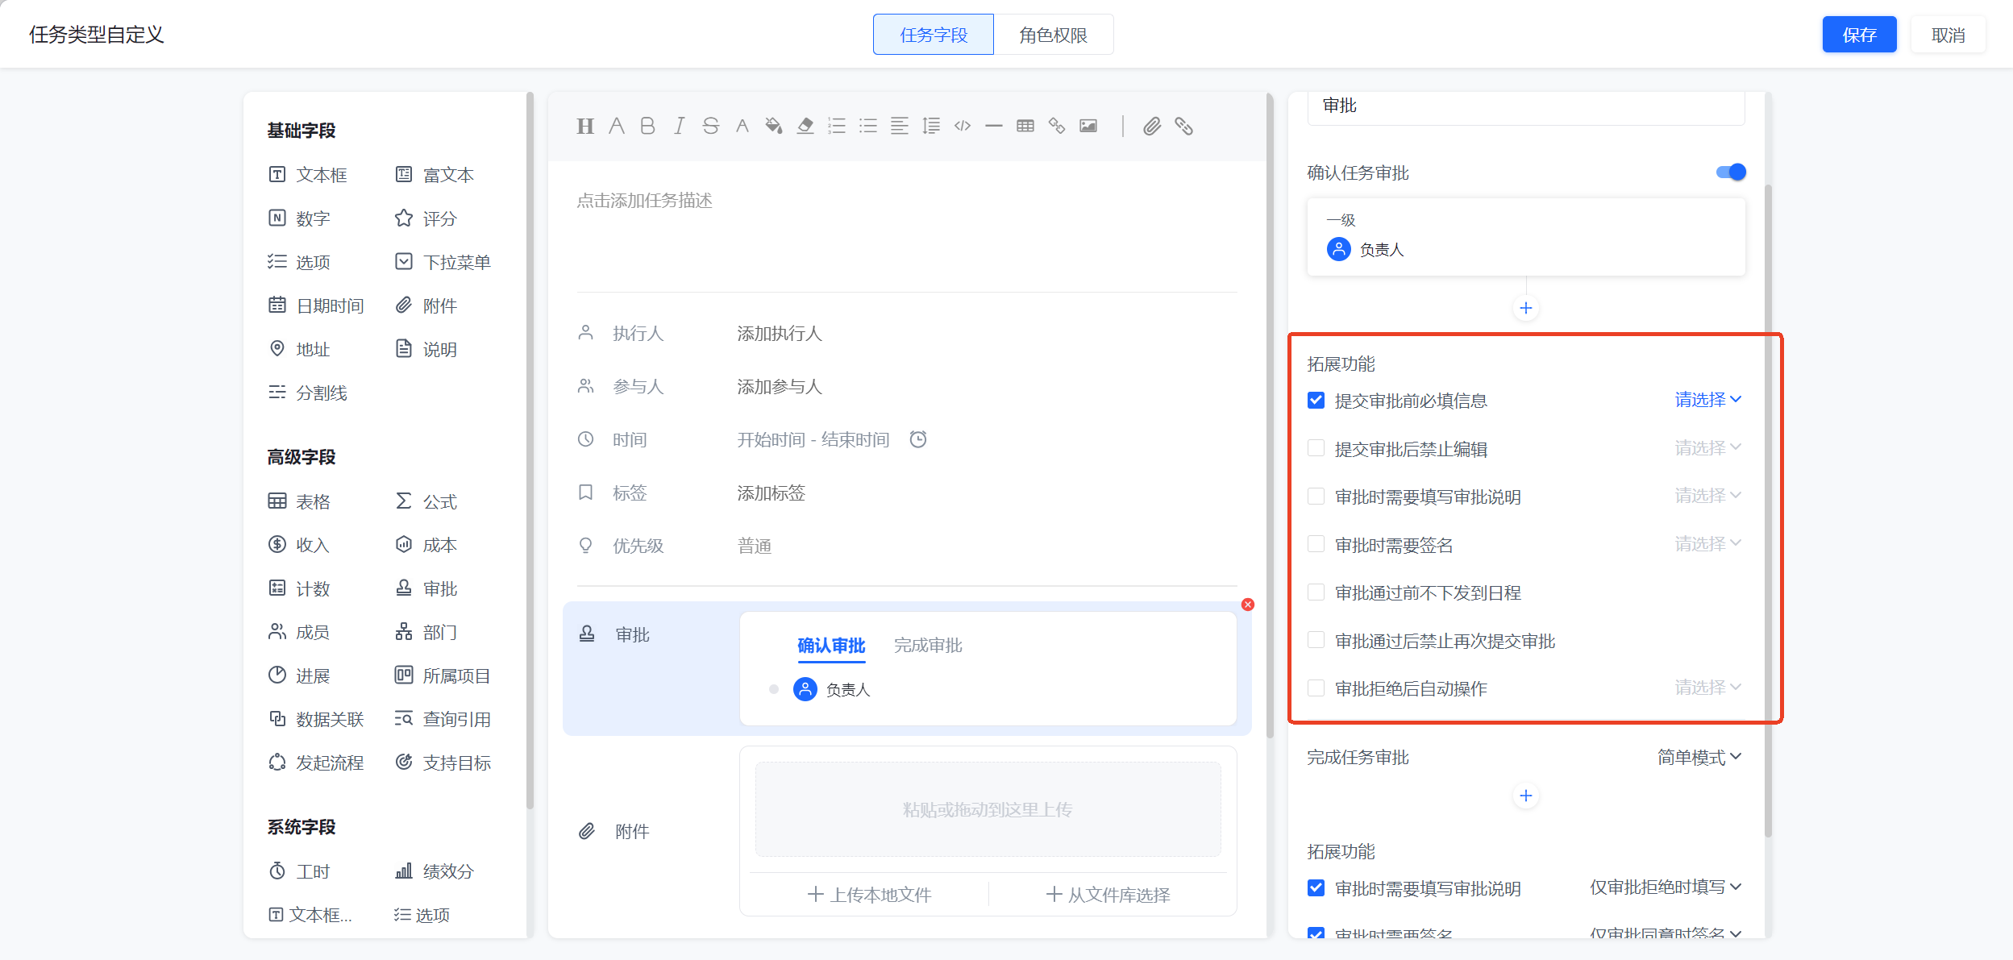Viewport: 2013px width, 960px height.
Task: Open the line height icon
Action: (x=931, y=126)
